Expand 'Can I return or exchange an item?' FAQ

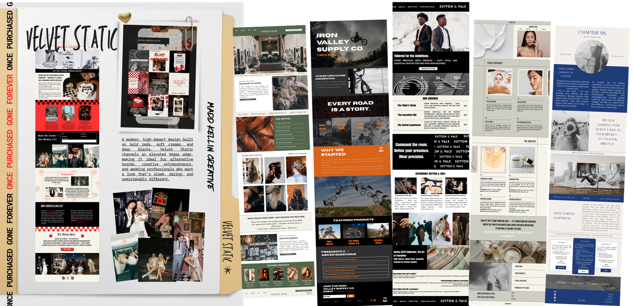[356, 277]
